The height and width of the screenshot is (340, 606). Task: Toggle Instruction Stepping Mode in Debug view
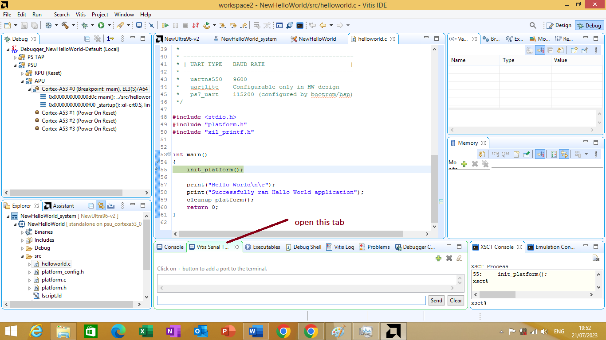coord(111,39)
